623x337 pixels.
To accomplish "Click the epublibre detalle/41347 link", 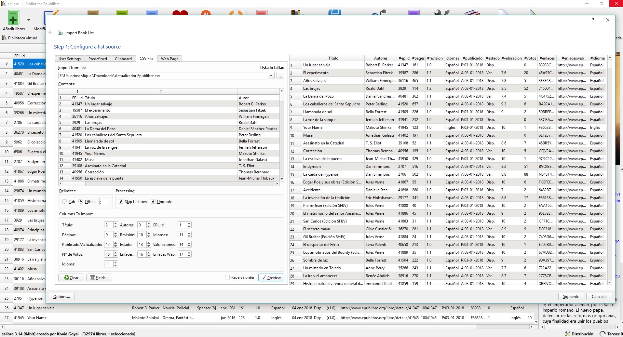I will coord(379,308).
